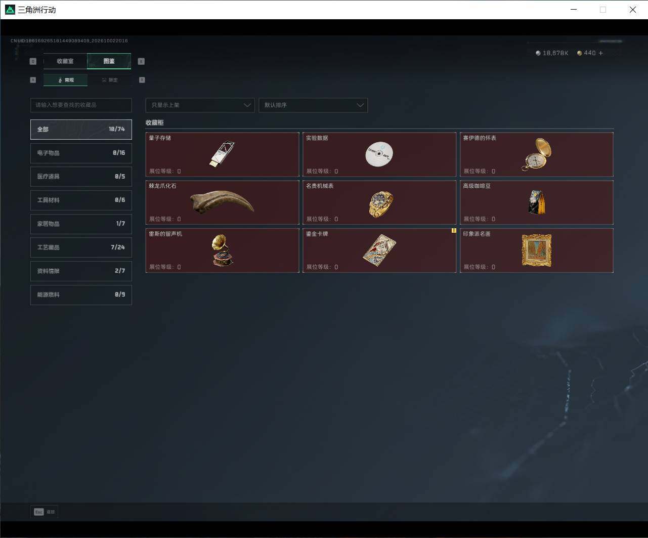Select the 全部 category filter

[81, 129]
